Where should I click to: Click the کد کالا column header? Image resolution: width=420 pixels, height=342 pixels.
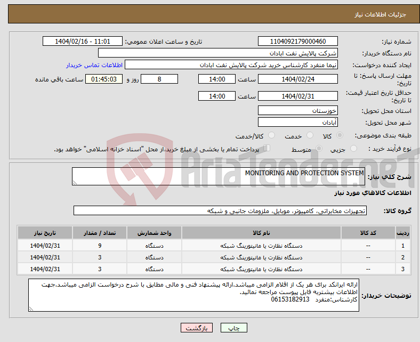click(368, 233)
